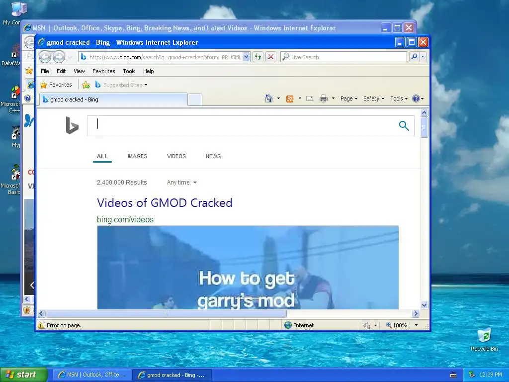Expand the zoom level dropdown arrow

click(x=416, y=325)
